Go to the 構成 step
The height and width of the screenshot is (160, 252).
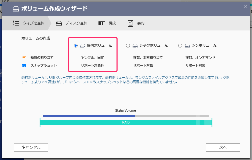click(107, 23)
